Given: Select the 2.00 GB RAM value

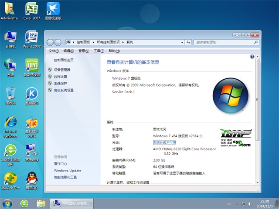Looking at the screenshot, I should click(159, 160).
